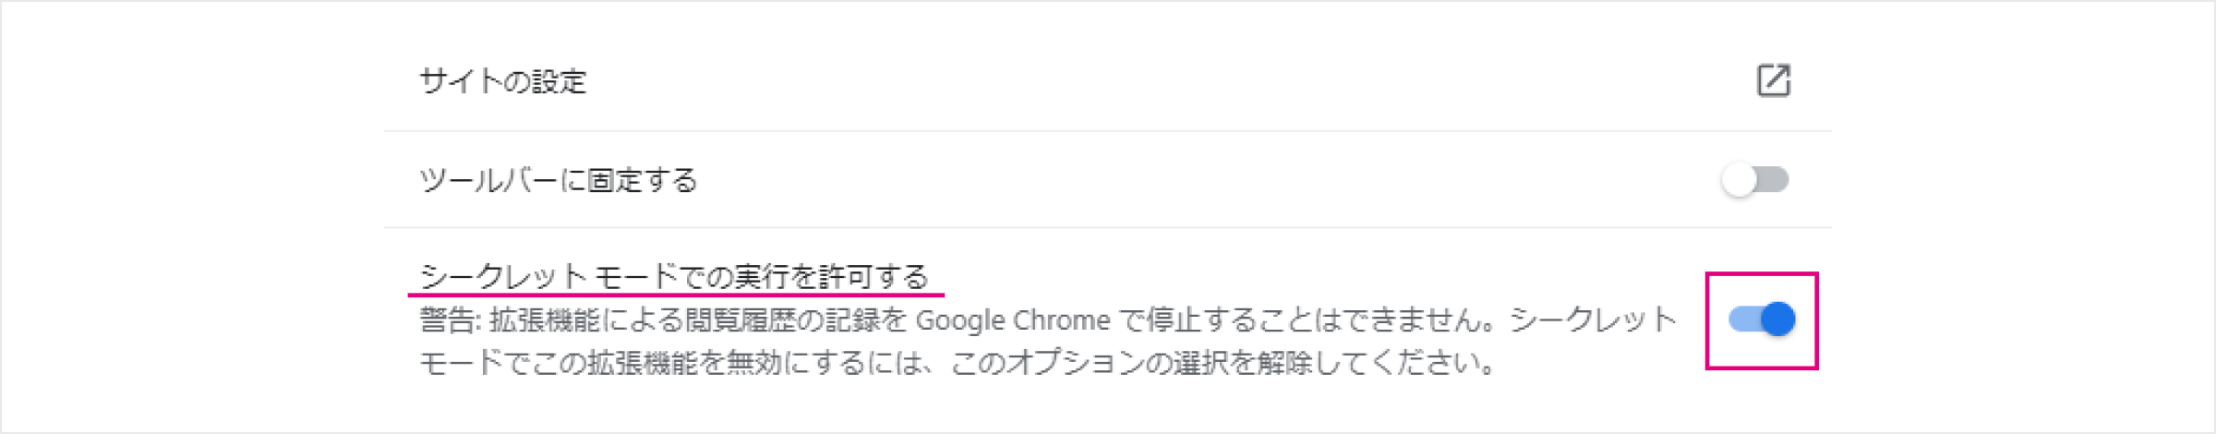Click the text このオプションの選択を解除してください
This screenshot has width=2216, height=434.
[1223, 362]
